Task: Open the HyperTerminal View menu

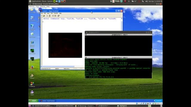Action: [x=48, y=13]
